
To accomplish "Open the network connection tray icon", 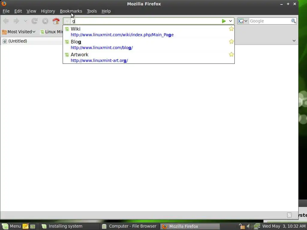I will 257,226.
